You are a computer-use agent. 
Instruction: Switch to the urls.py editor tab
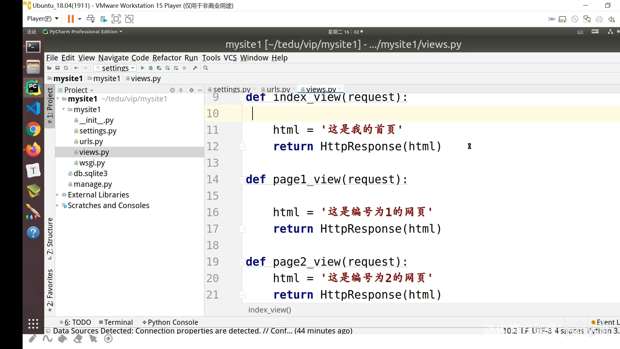(x=278, y=89)
